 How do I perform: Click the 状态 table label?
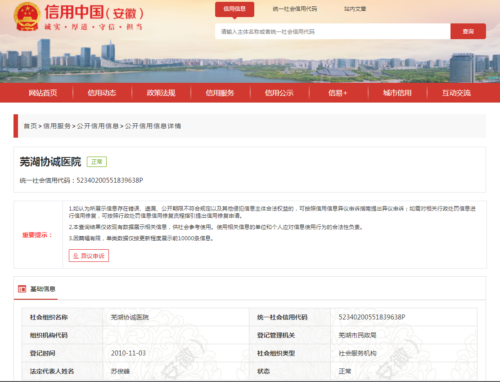(263, 371)
